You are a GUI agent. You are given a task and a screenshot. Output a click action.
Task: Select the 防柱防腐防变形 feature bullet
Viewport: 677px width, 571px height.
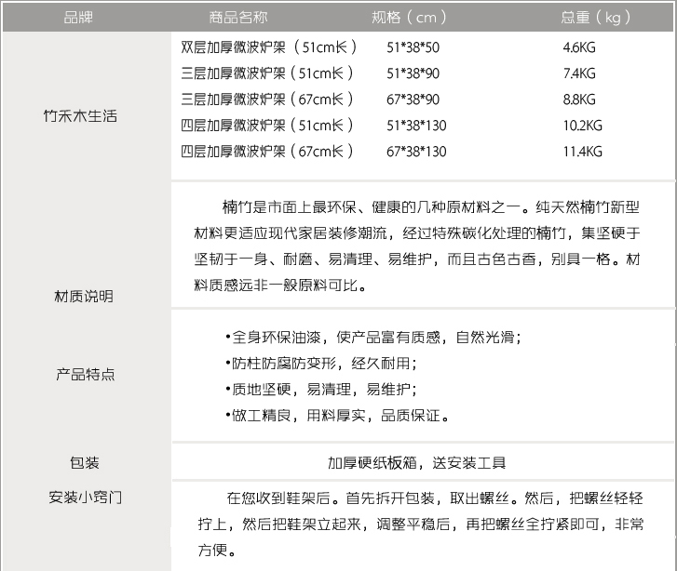tap(320, 363)
